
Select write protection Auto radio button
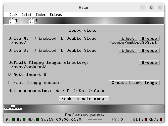tap(90, 91)
